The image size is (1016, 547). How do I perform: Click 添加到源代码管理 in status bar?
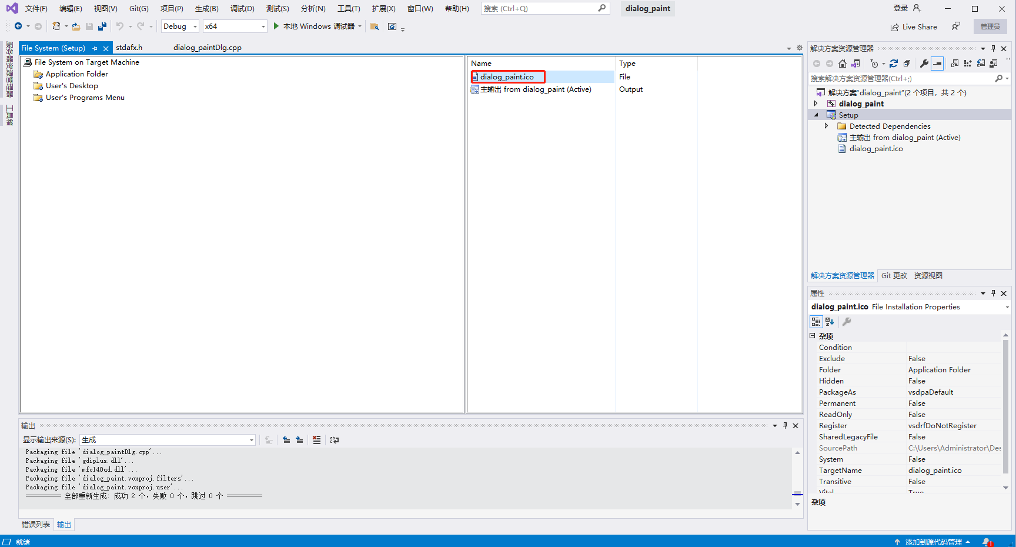coord(933,542)
